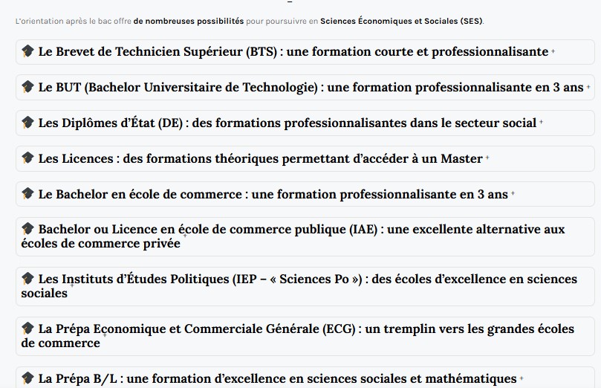The image size is (601, 388).
Task: Click plus sign after Bachelor en école de commerce
Action: pos(513,195)
